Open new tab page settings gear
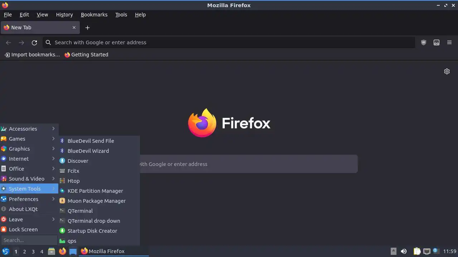 point(447,71)
